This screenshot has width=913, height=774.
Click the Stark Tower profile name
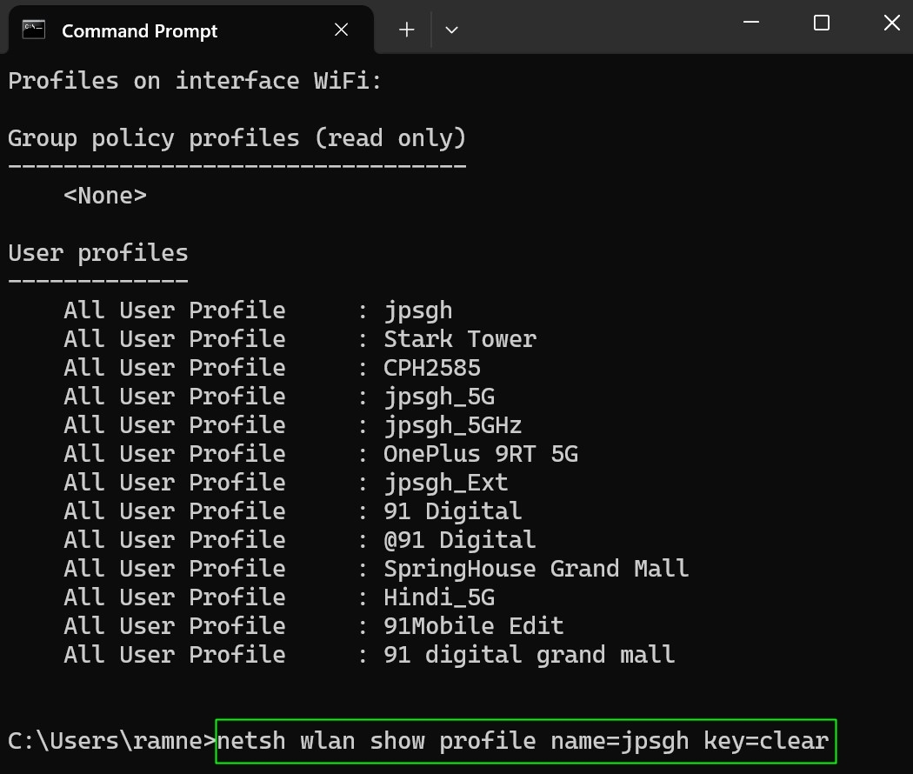[460, 338]
